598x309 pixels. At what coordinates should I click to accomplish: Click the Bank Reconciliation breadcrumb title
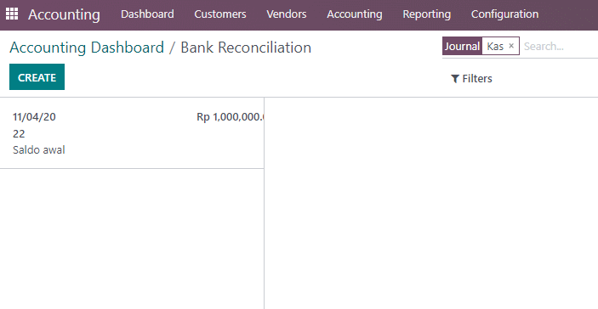246,48
